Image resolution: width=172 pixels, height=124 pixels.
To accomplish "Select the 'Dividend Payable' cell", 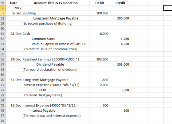I will point(56,64).
